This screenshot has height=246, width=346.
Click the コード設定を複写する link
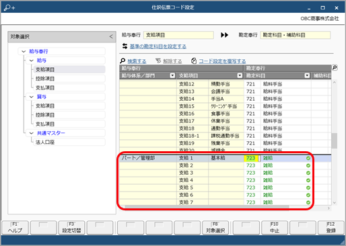point(222,61)
